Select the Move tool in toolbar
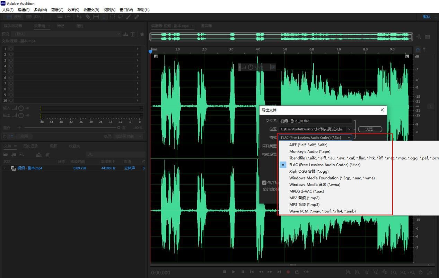Screen dimensions: 439x278 (x=79, y=17)
